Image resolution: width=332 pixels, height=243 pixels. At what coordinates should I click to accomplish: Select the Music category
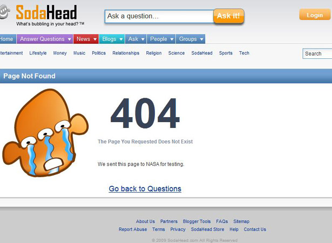click(x=79, y=53)
